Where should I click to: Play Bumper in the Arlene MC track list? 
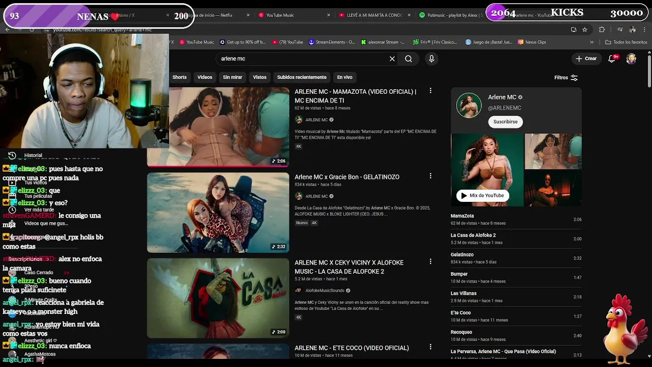click(x=516, y=277)
